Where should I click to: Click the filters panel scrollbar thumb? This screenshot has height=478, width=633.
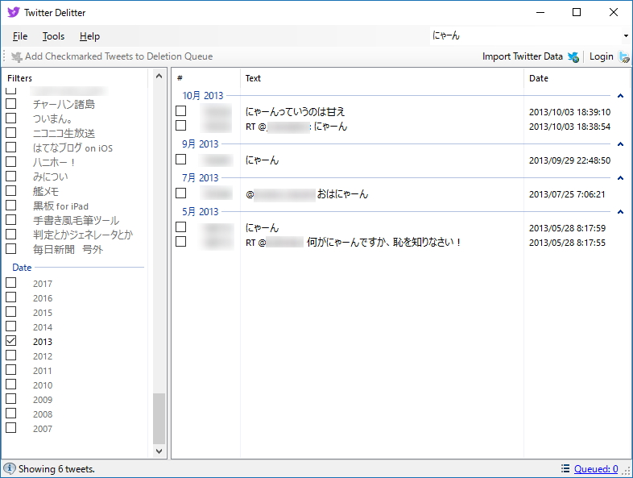point(159,418)
